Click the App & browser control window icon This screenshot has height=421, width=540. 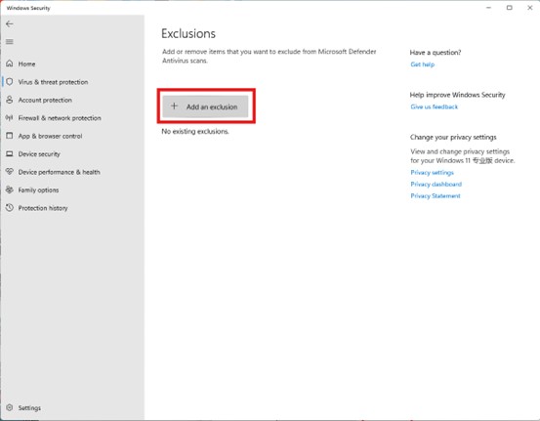coord(10,136)
